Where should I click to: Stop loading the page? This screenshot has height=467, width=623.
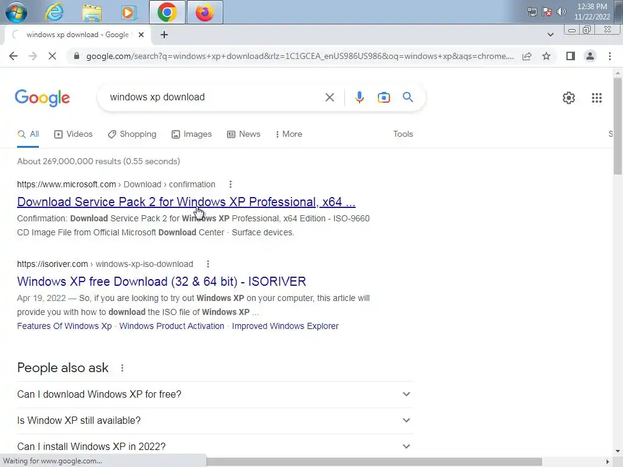pyautogui.click(x=52, y=56)
